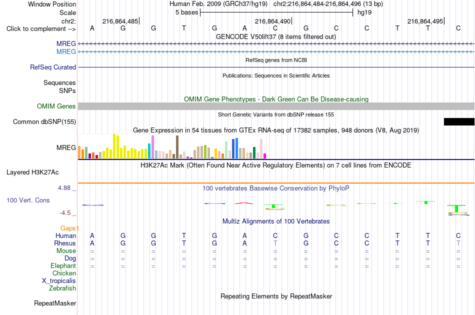Click the -4.5 PhyloP lower limit value
Image resolution: width=475 pixels, height=315 pixels.
65,213
